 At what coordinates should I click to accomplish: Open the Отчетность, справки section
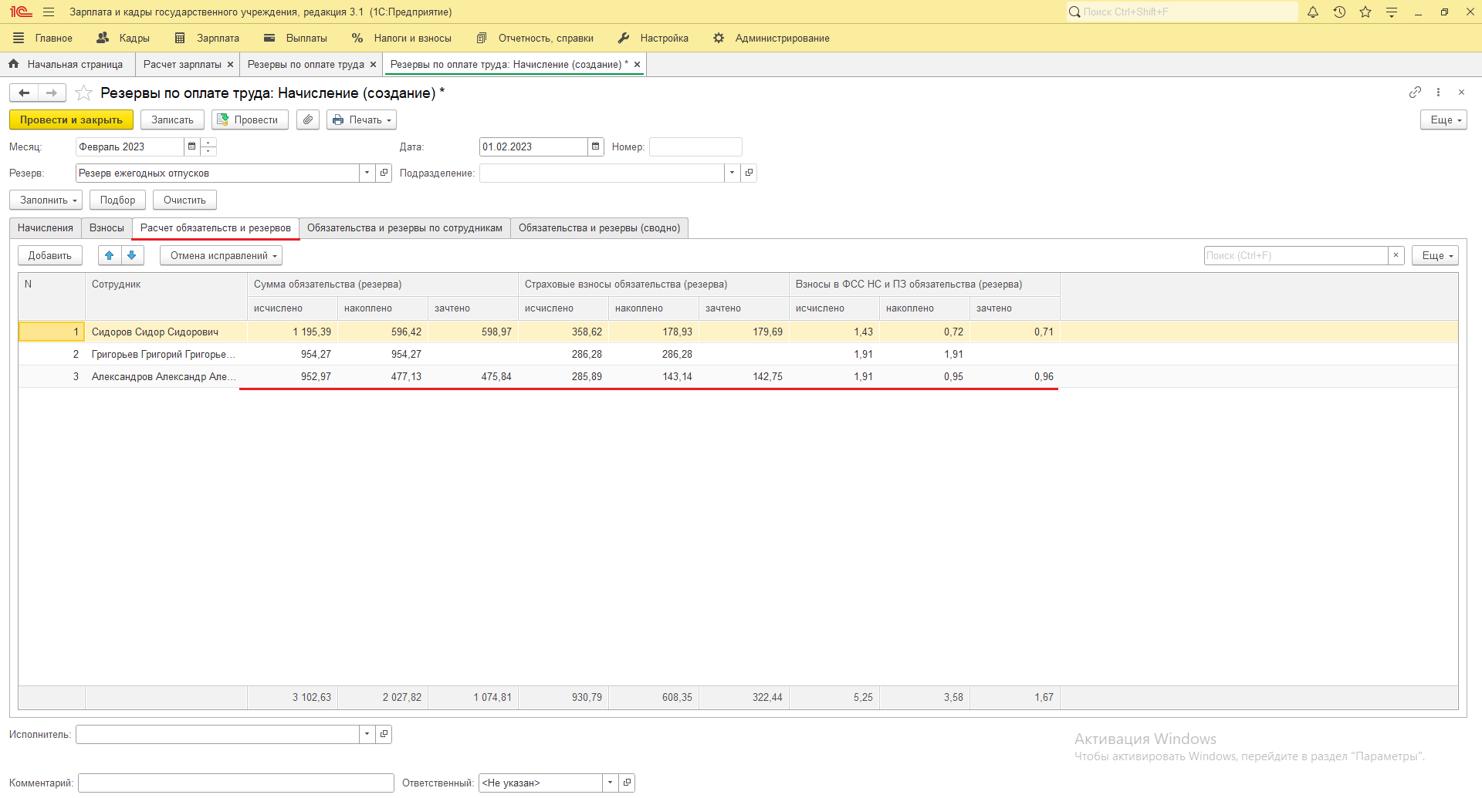tap(536, 38)
